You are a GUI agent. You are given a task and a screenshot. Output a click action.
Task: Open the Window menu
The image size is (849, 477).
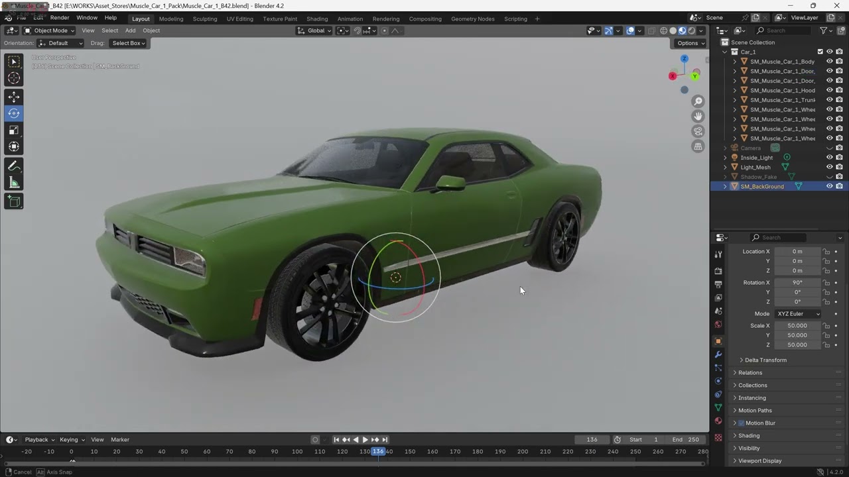coord(87,18)
